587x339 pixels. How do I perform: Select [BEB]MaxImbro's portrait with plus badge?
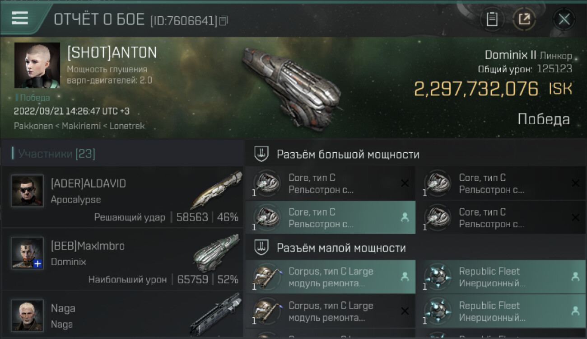pyautogui.click(x=28, y=253)
